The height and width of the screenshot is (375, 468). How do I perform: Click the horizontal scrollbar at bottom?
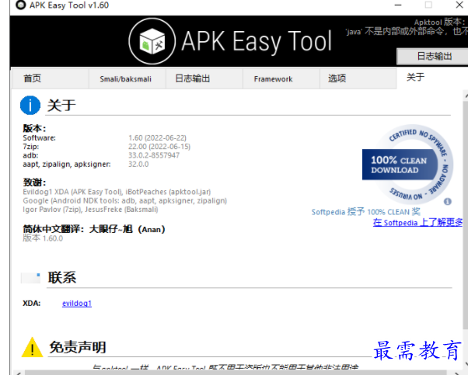(x=236, y=373)
